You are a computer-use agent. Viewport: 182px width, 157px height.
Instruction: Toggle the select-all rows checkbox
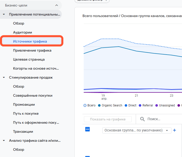click(x=87, y=129)
